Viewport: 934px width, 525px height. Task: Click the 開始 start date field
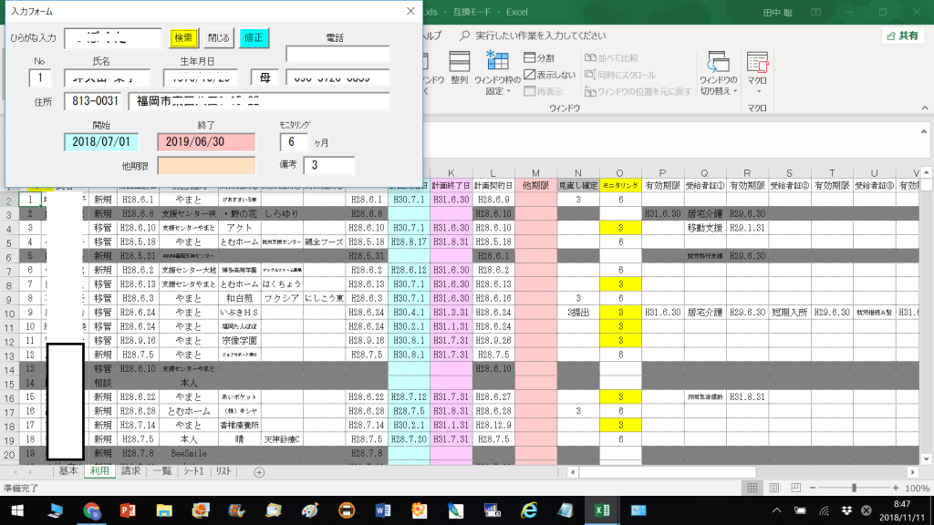click(x=102, y=142)
